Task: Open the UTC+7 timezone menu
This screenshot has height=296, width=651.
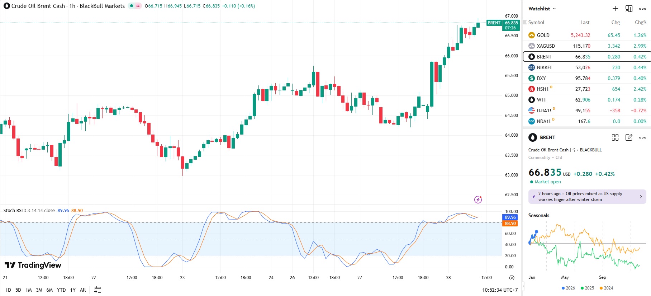Action: [x=500, y=290]
